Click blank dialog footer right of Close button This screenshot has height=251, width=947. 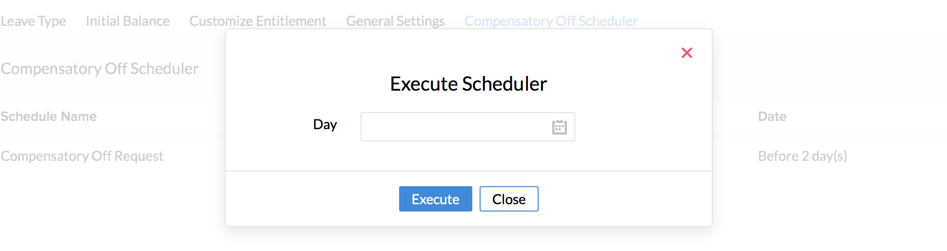pos(625,199)
